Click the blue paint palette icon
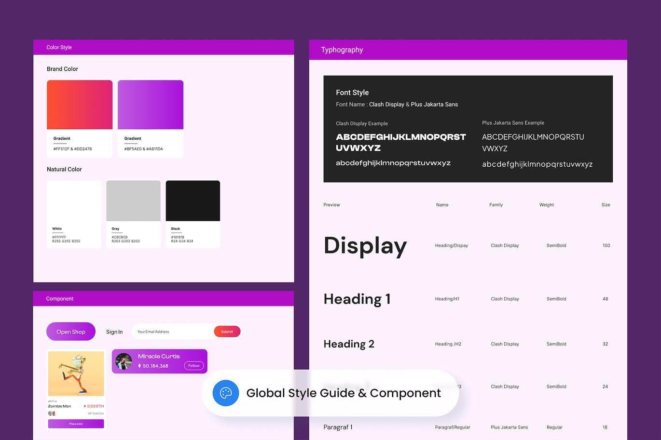The height and width of the screenshot is (440, 661). click(225, 393)
